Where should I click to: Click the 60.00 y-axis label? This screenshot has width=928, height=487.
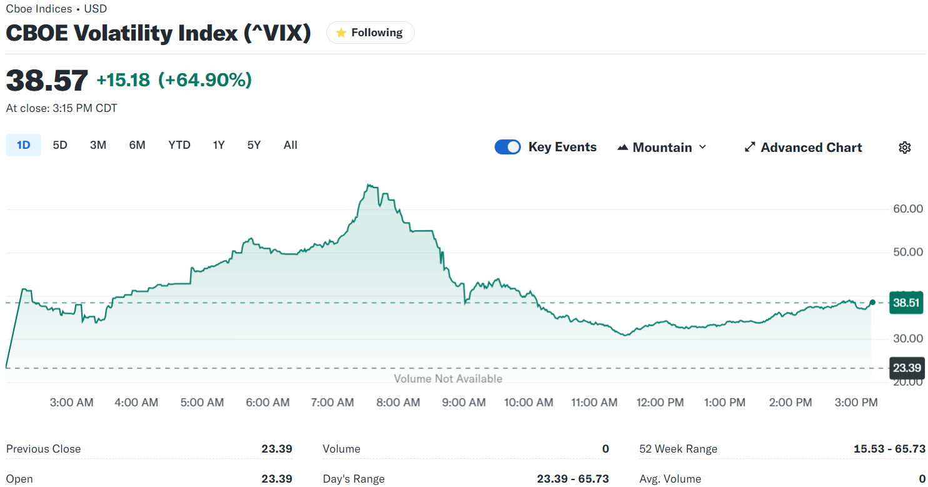click(x=908, y=209)
